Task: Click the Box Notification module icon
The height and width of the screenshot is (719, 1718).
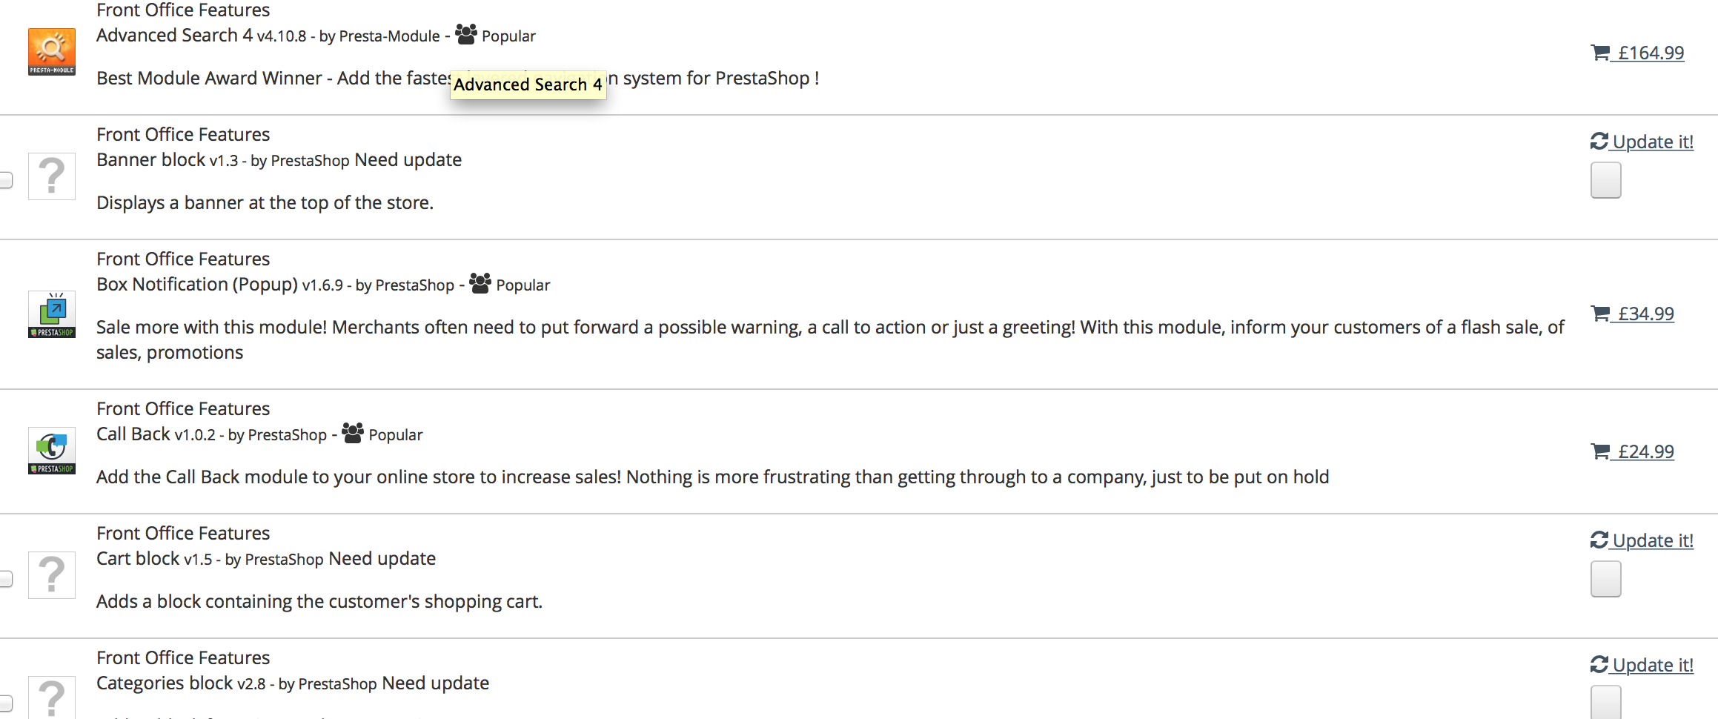Action: pos(51,314)
